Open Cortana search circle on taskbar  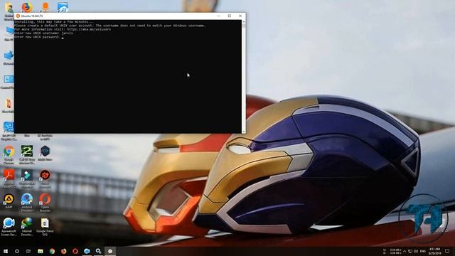[x=17, y=251]
